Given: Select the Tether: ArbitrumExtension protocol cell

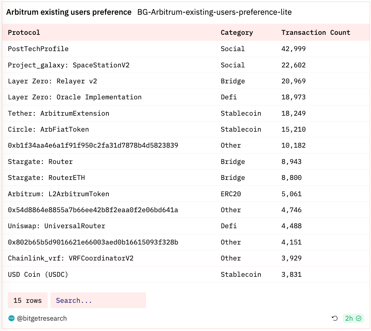Looking at the screenshot, I should coord(59,113).
